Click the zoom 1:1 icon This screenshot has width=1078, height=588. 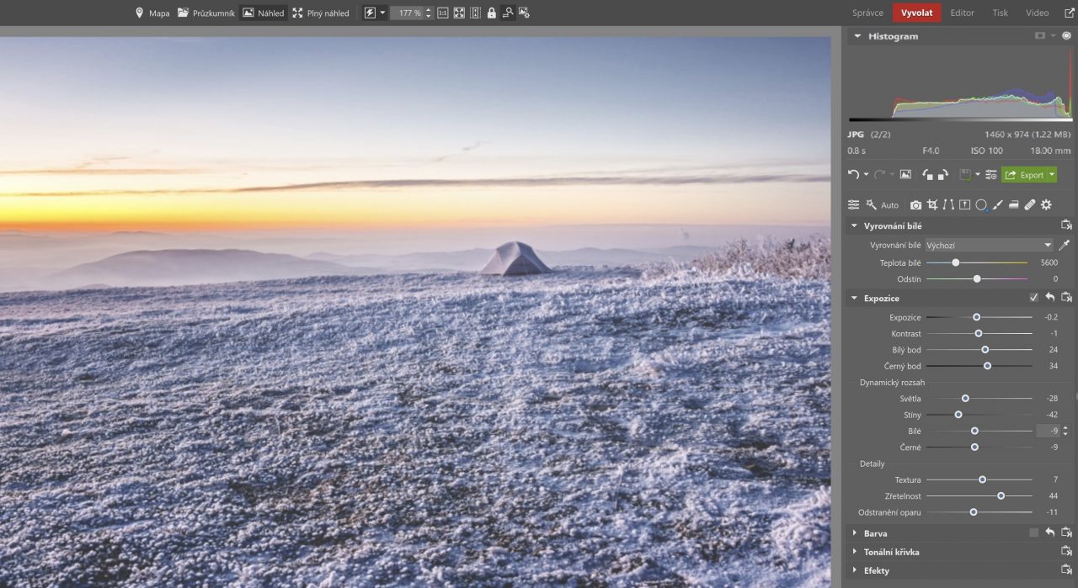tap(443, 13)
